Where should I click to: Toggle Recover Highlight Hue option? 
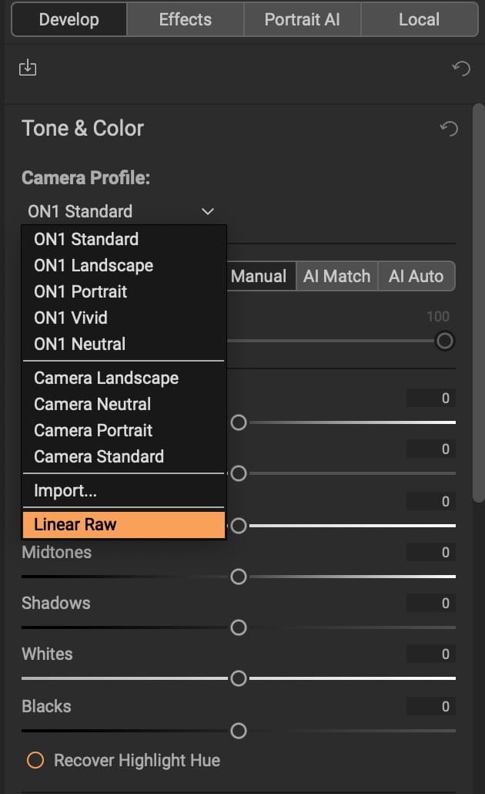(35, 760)
